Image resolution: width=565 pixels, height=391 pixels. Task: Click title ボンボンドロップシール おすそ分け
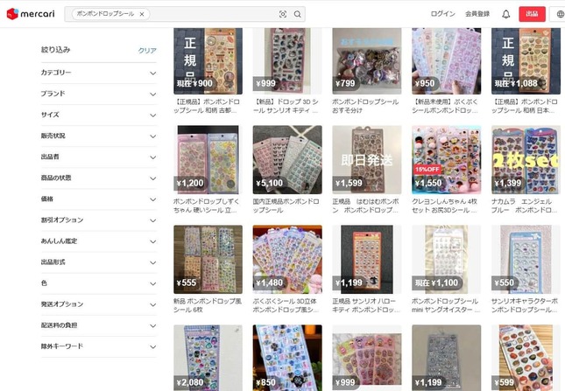365,106
